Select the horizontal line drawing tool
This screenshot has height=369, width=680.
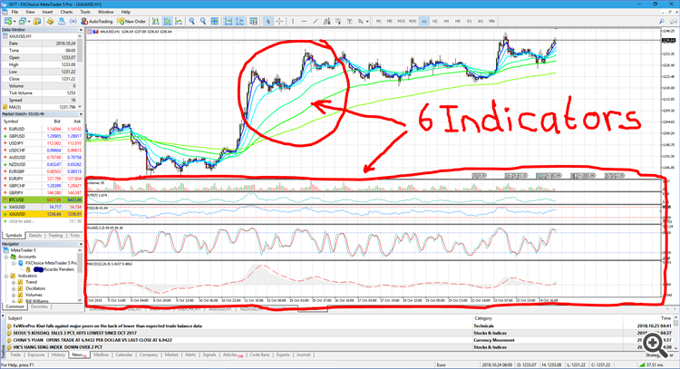coord(304,21)
